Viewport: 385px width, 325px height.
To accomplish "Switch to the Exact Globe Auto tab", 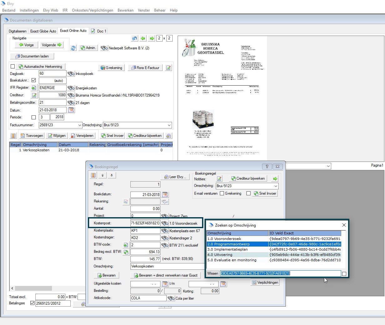I will [x=43, y=31].
